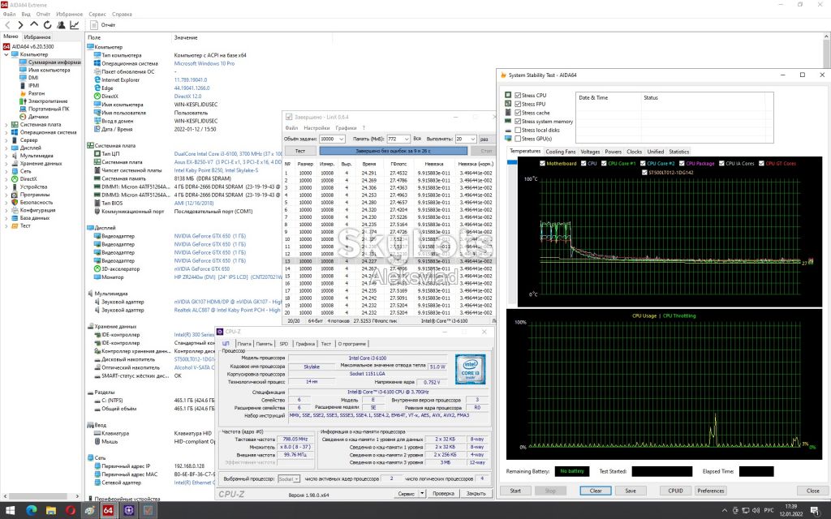
Task: Click CPUID button in stability test
Action: 675,491
